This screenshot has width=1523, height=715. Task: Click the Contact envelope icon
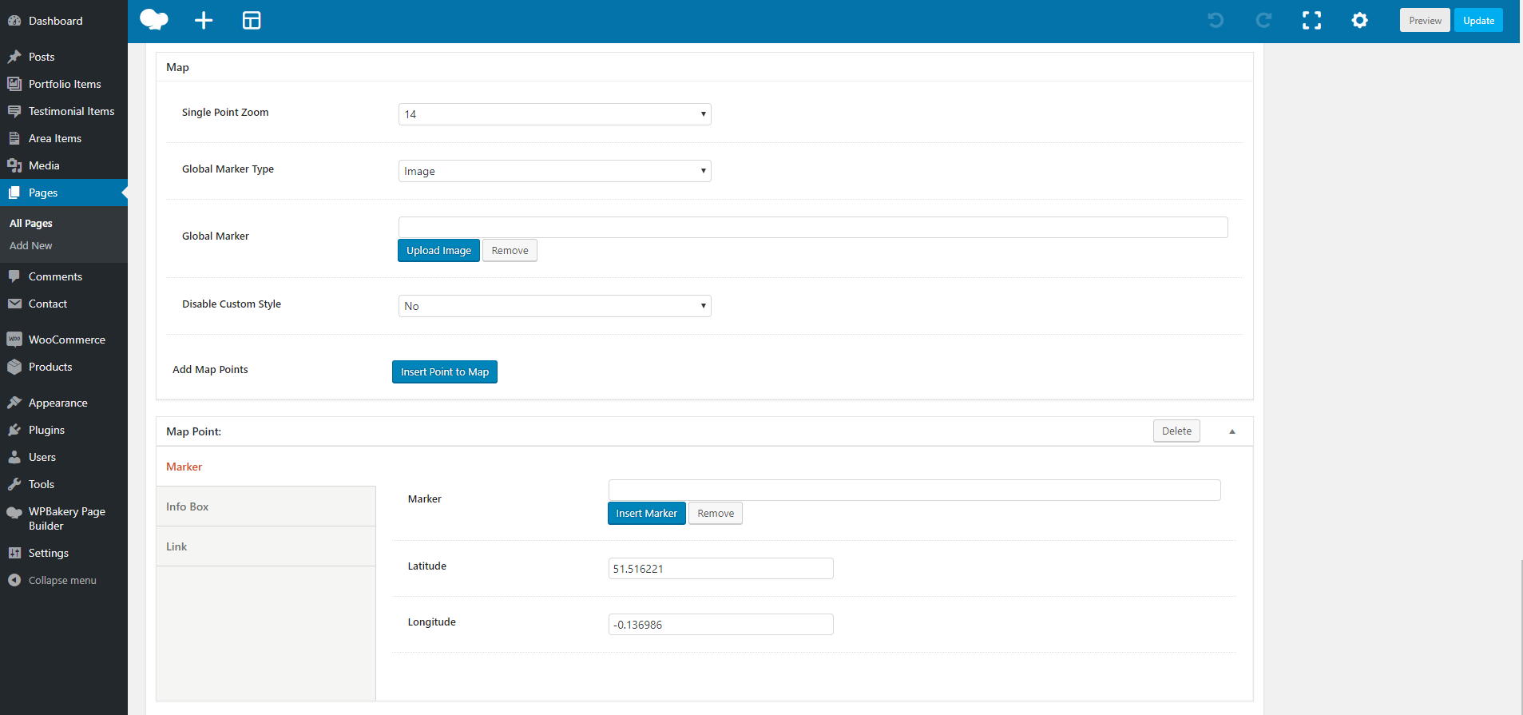(x=14, y=304)
